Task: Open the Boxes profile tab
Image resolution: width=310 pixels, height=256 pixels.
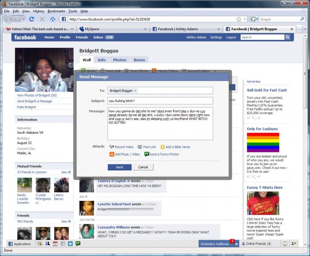Action: [139, 60]
